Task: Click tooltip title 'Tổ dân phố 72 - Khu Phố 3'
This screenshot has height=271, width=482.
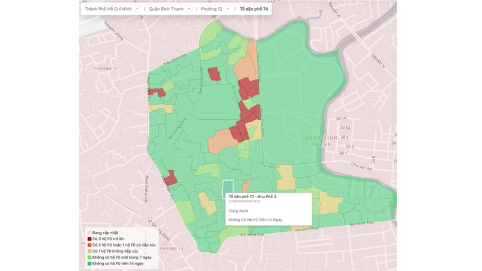Action: pos(252,196)
